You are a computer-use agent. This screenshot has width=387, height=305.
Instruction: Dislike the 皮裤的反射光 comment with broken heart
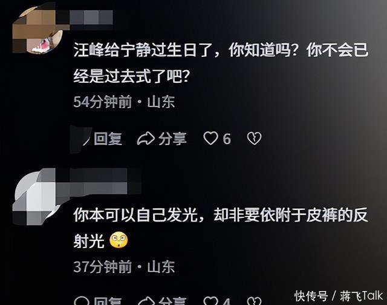(x=254, y=301)
